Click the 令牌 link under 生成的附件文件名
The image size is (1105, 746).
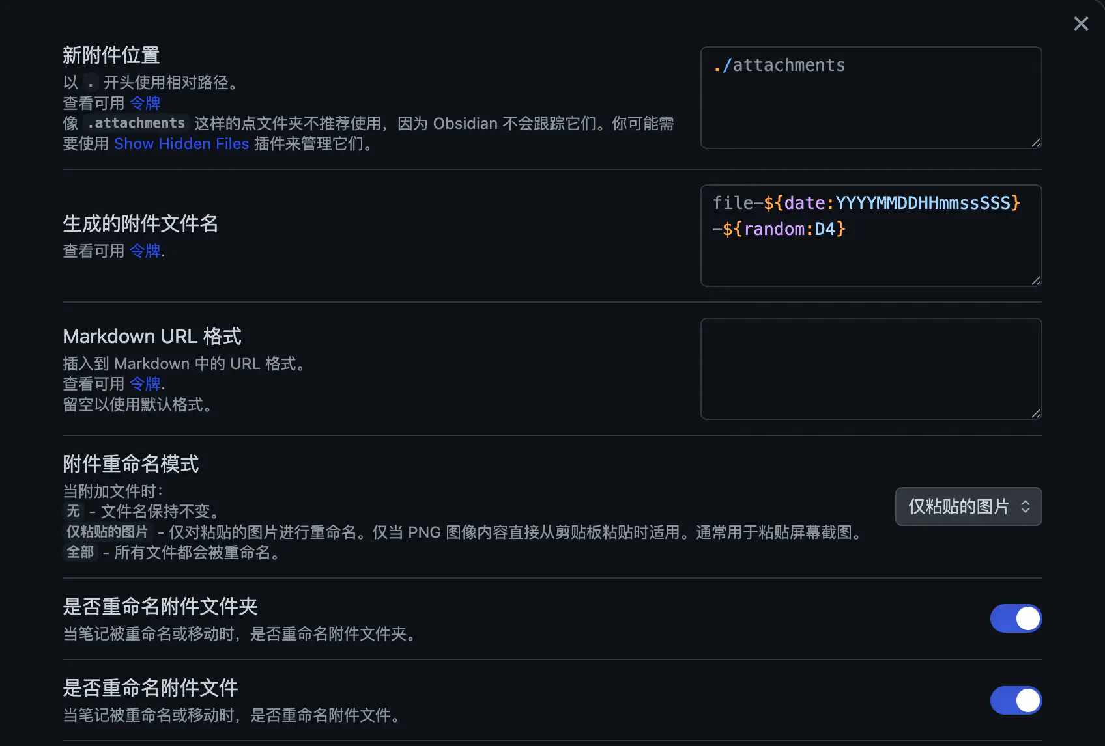(x=145, y=251)
